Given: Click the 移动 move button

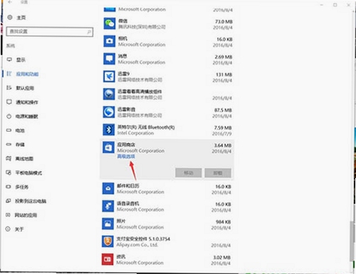Looking at the screenshot, I should pos(188,173).
